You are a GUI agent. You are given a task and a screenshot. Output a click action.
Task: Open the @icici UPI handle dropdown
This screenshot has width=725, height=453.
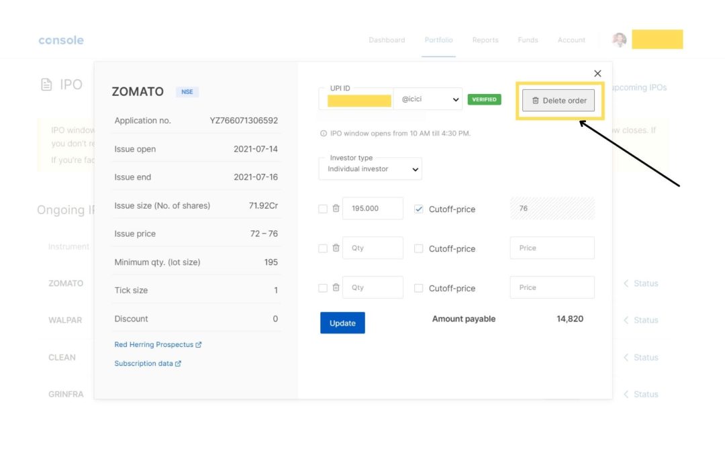pos(428,99)
